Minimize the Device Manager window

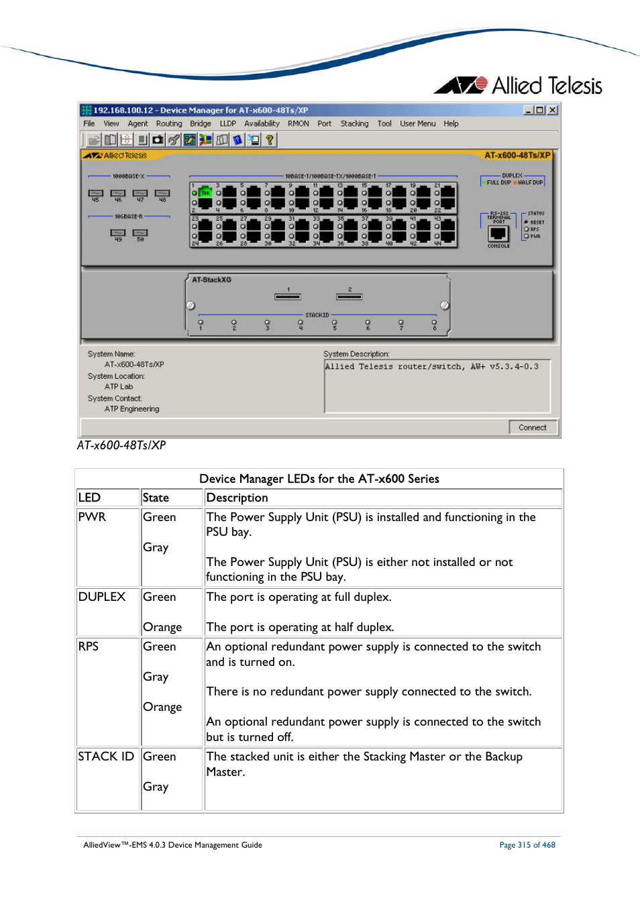coord(529,110)
